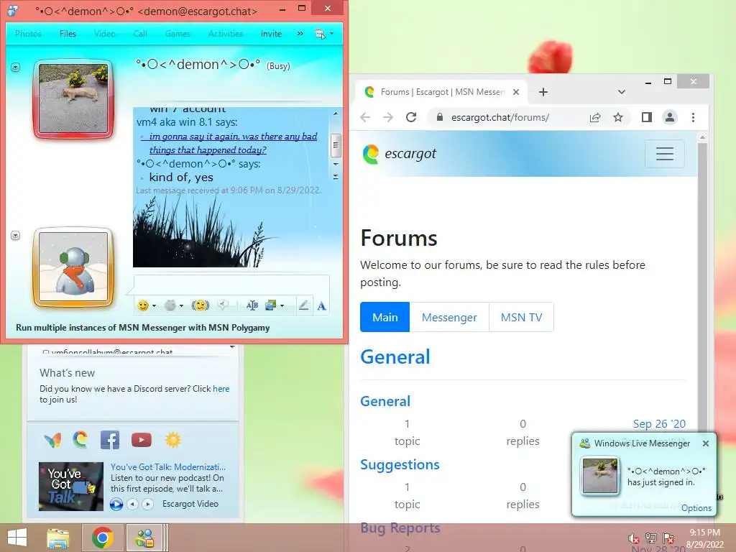Bookmark this page with the star icon
This screenshot has width=736, height=552.
coord(618,117)
